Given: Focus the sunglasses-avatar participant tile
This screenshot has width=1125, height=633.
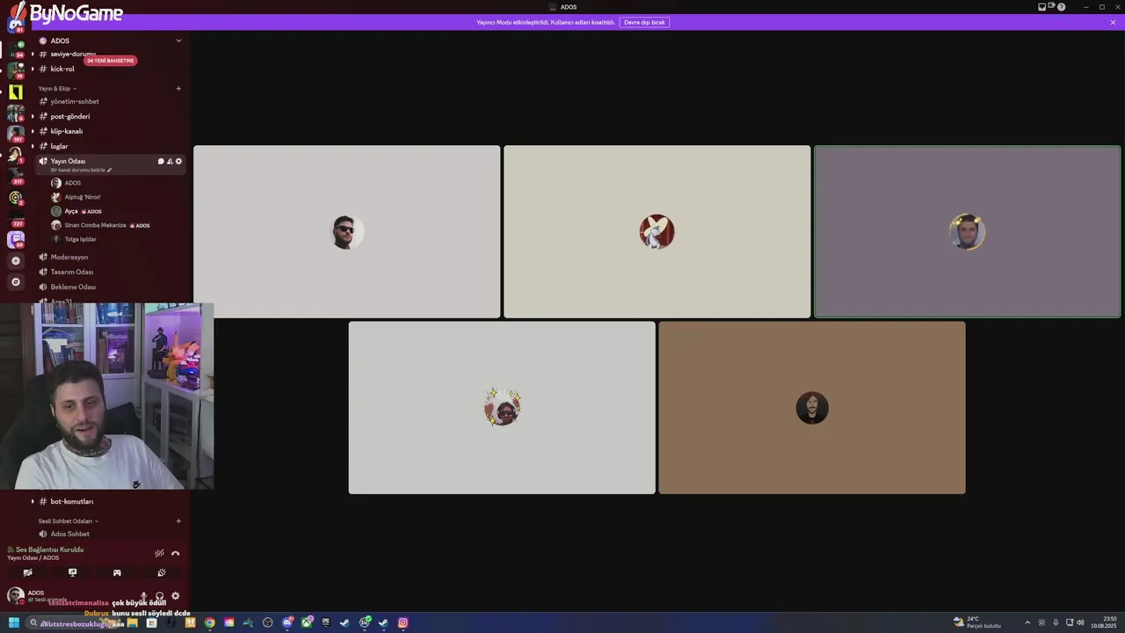Looking at the screenshot, I should tap(346, 231).
